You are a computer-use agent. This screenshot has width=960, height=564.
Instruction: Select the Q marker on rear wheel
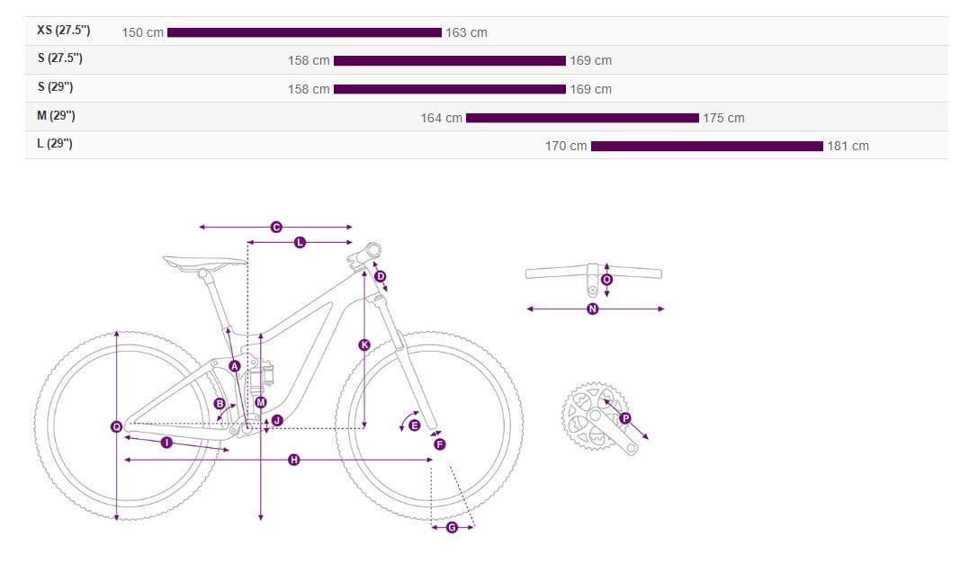tap(116, 427)
